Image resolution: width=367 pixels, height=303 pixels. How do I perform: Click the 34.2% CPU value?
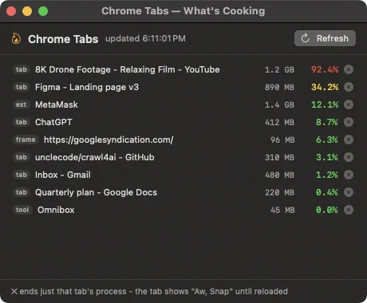(325, 87)
